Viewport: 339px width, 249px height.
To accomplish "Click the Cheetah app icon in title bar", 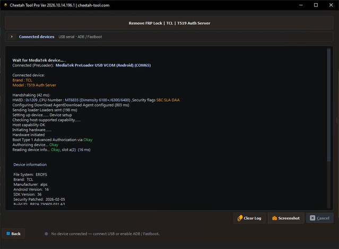I will point(5,5).
